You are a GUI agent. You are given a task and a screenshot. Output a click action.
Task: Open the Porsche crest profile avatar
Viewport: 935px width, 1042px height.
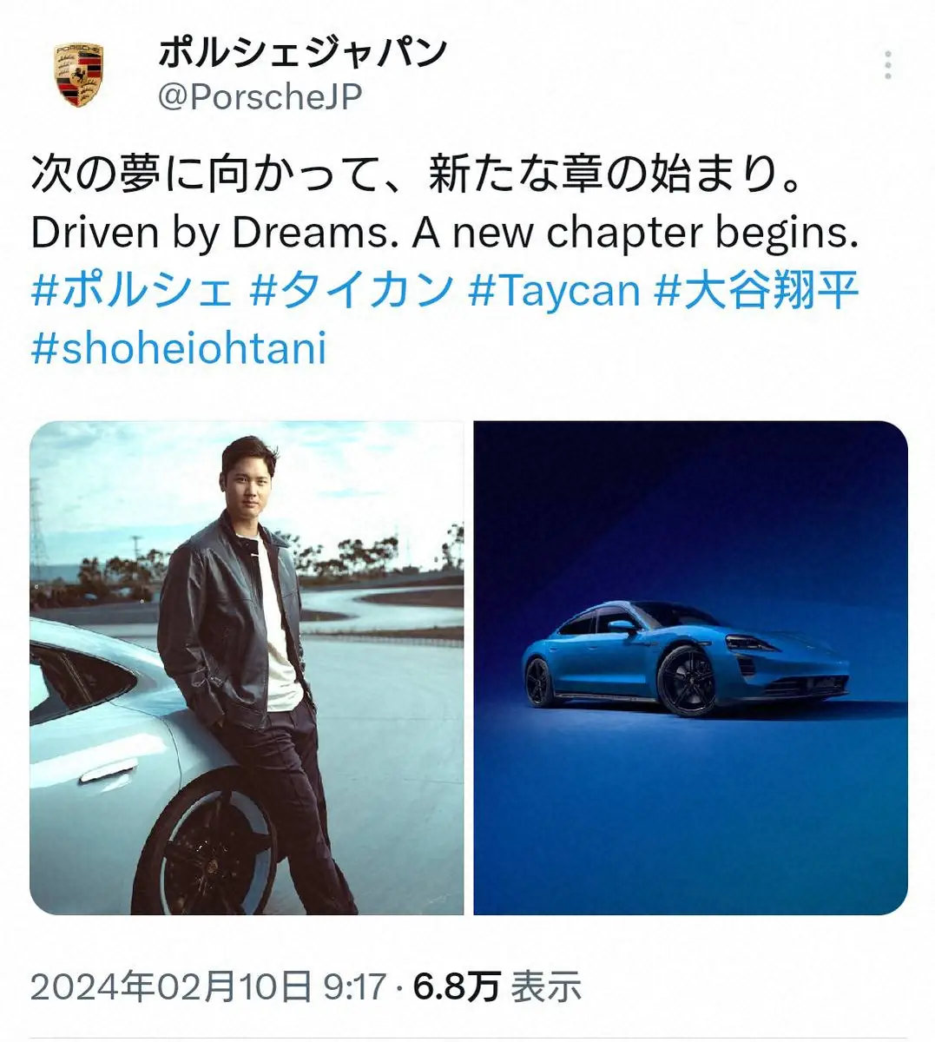tap(80, 76)
